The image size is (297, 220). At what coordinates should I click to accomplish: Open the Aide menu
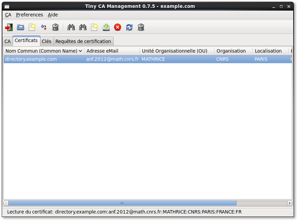tap(53, 15)
